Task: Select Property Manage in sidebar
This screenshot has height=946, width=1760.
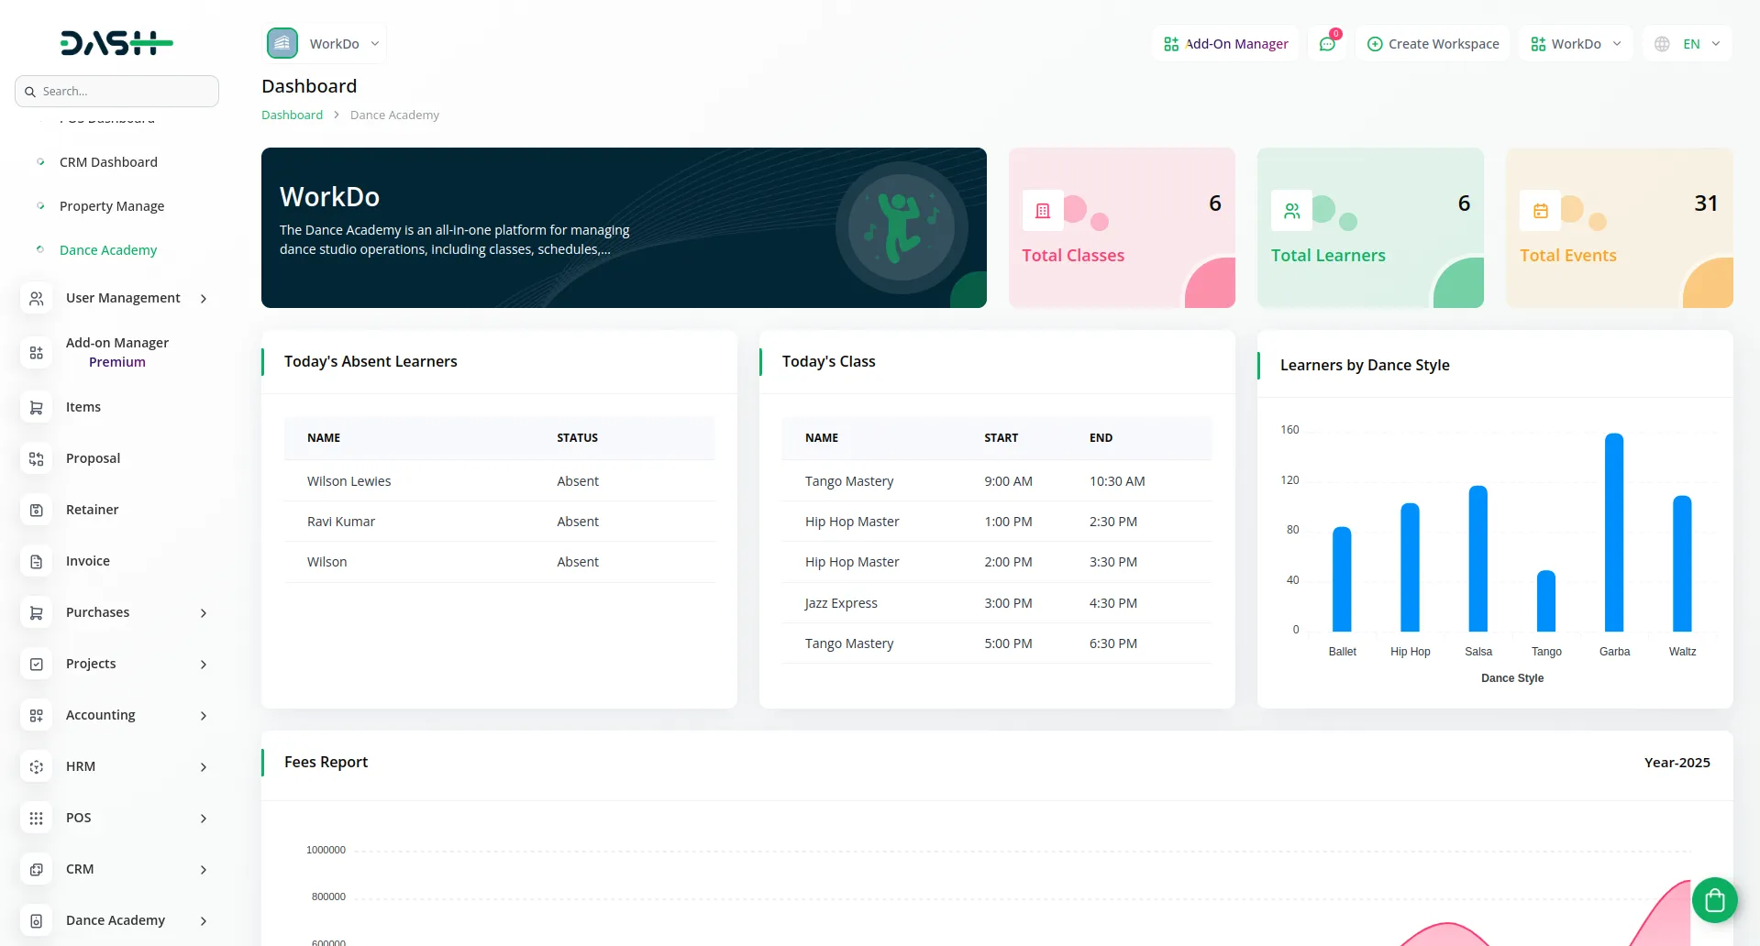Action: (112, 206)
